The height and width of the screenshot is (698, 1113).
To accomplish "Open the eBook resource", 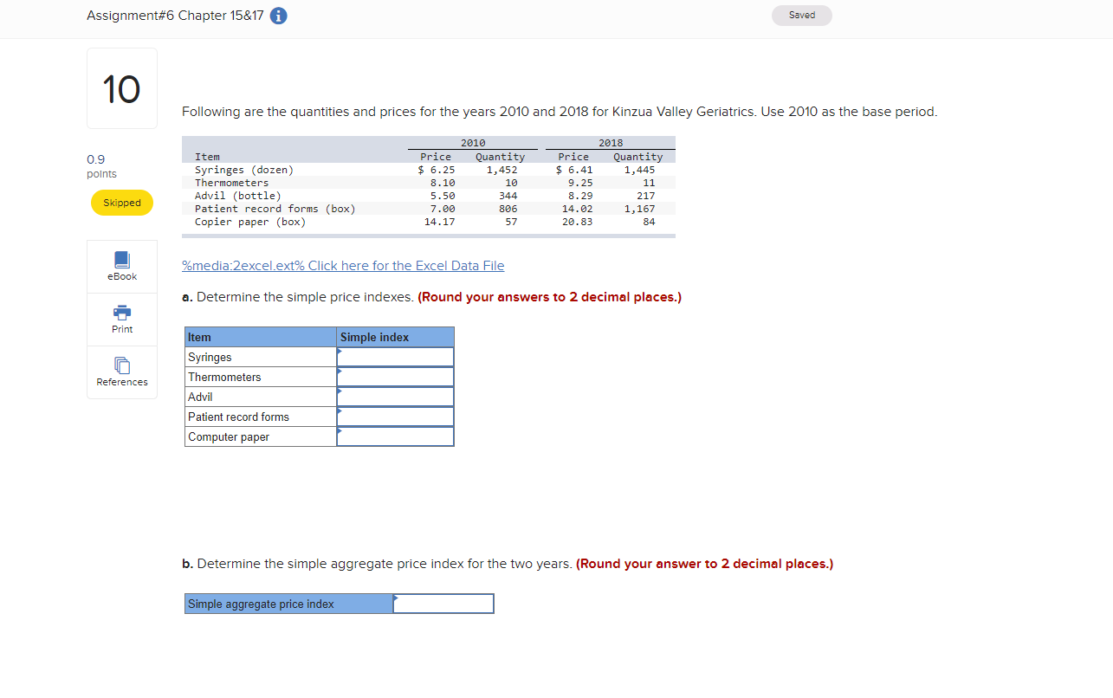I will (121, 266).
